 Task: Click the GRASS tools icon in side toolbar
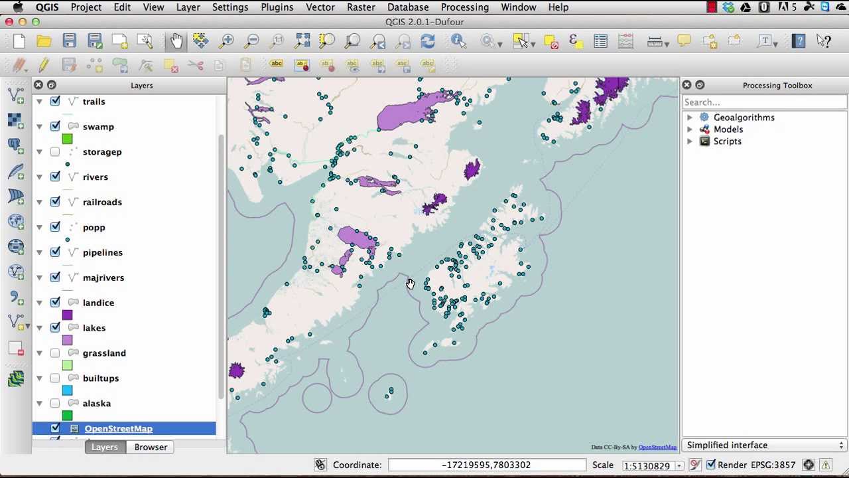click(16, 379)
